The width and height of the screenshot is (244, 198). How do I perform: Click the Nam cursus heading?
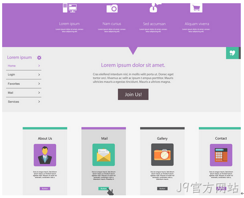point(112,24)
